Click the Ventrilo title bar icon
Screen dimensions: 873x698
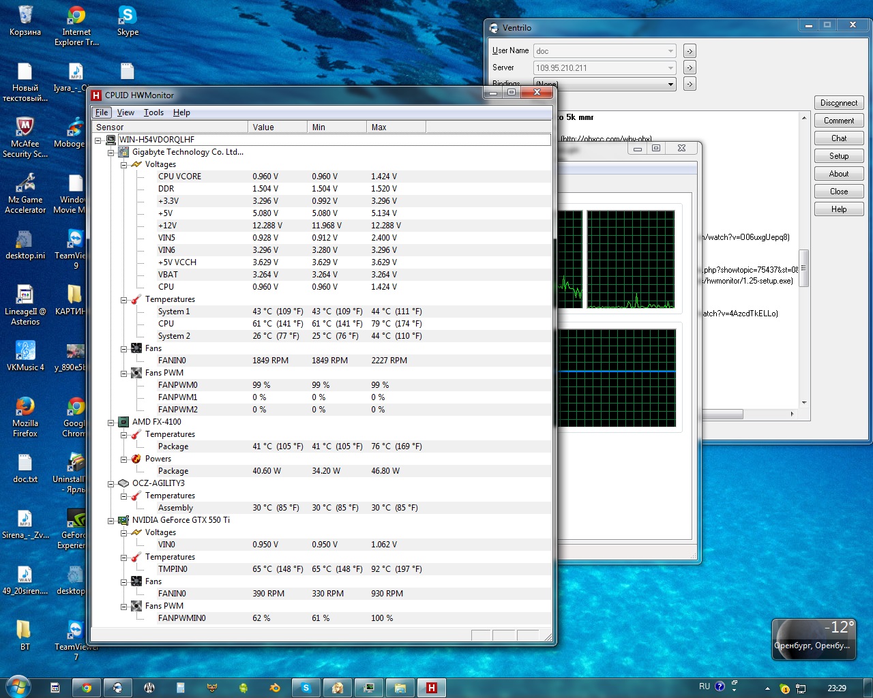[x=494, y=28]
